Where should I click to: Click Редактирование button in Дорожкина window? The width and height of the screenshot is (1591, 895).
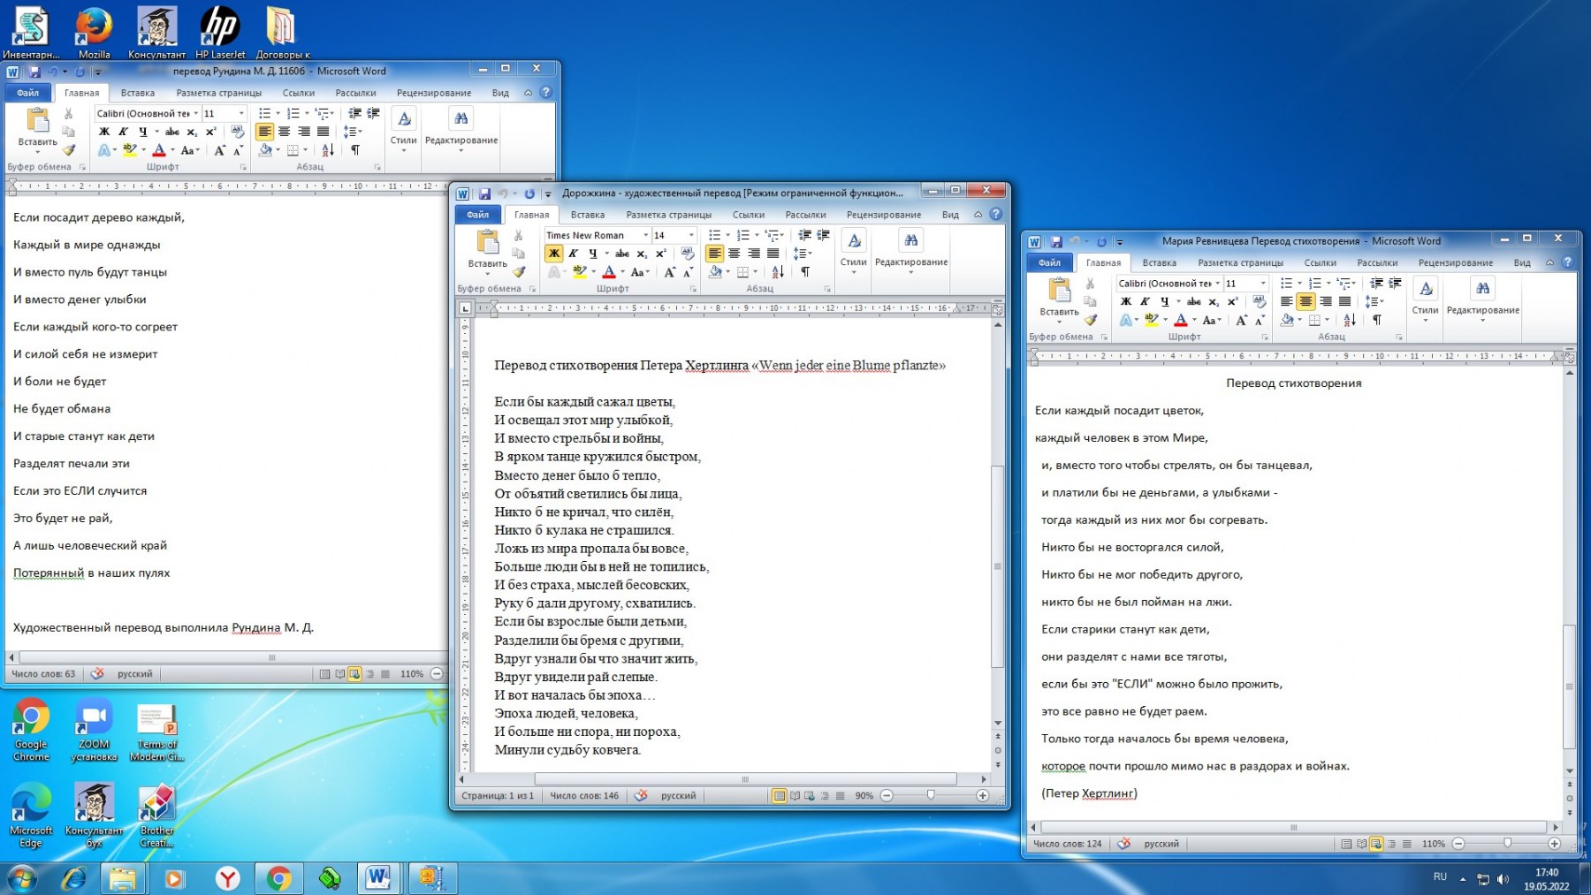pos(910,252)
